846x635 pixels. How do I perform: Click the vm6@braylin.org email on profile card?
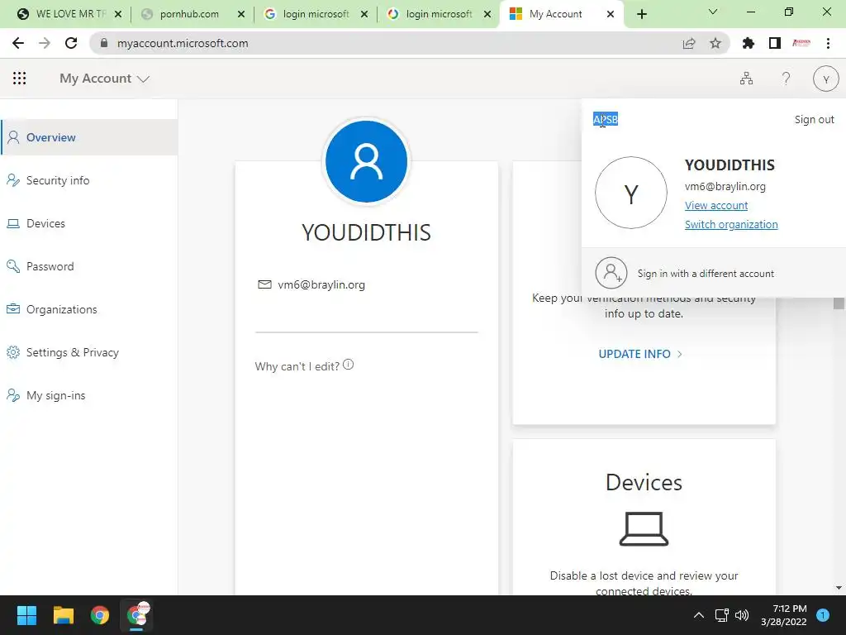(321, 284)
